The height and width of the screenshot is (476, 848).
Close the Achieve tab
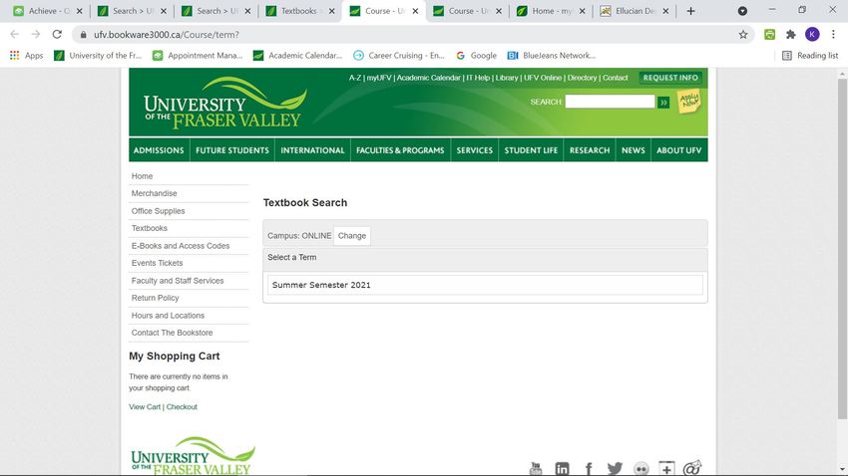click(79, 11)
